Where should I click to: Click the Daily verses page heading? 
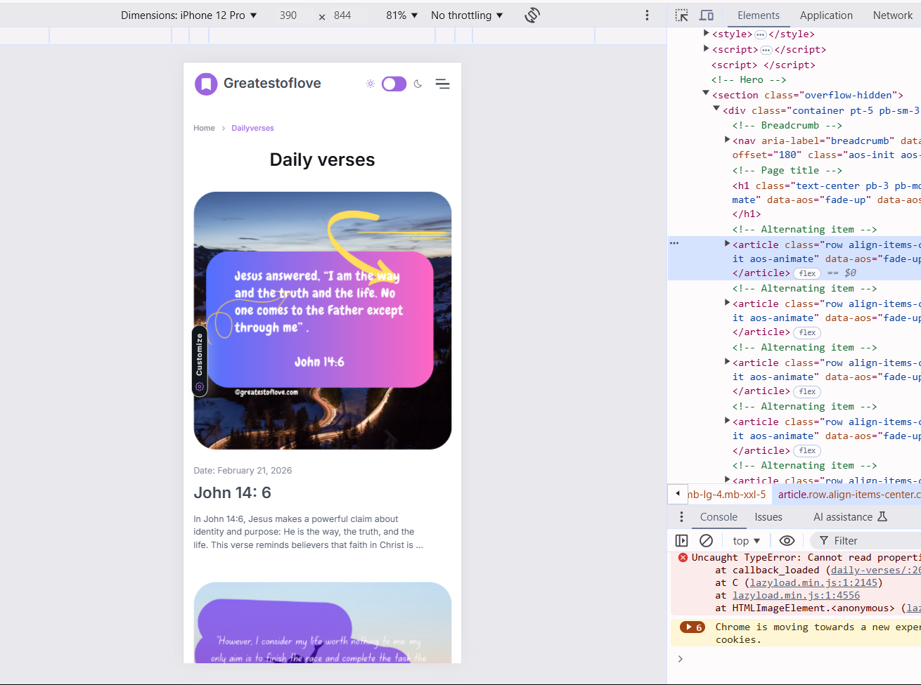[322, 159]
